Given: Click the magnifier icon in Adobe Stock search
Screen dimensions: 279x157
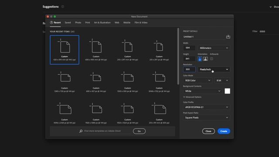Looking at the screenshot, I should 81,131.
